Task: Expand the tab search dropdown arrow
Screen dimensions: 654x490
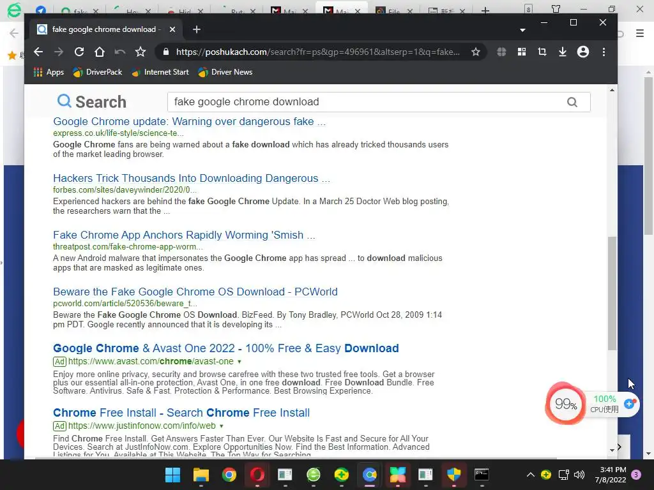Action: 522,30
